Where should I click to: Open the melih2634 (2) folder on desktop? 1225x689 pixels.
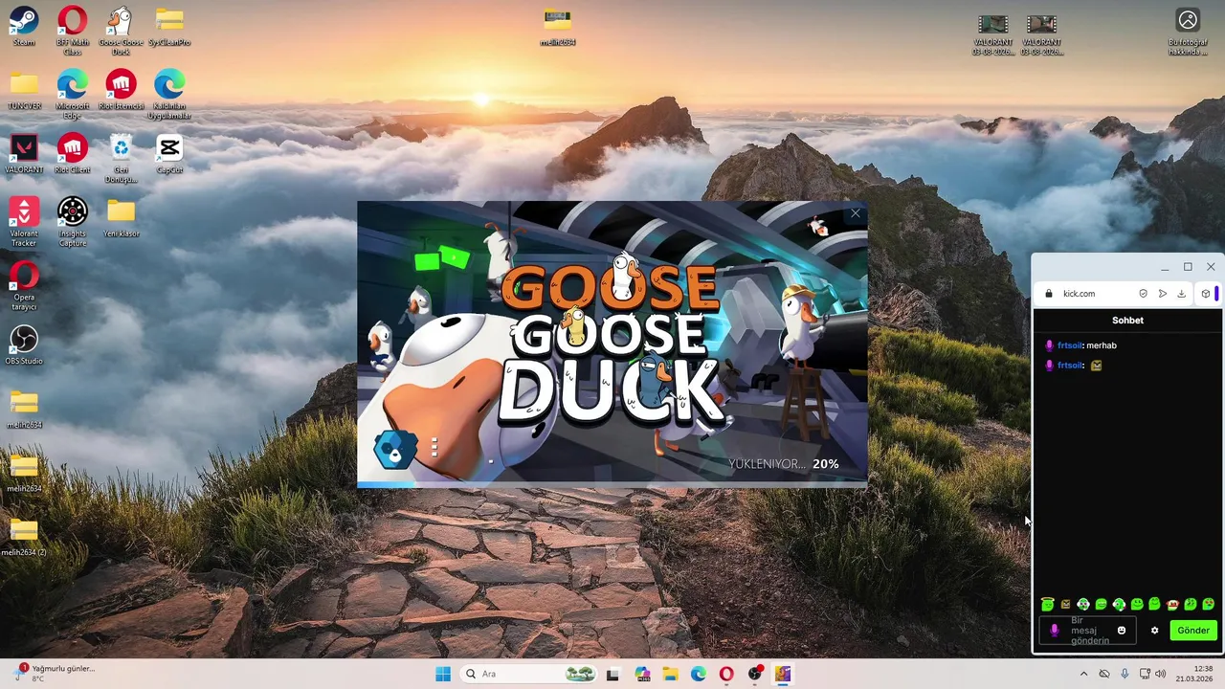tap(24, 537)
